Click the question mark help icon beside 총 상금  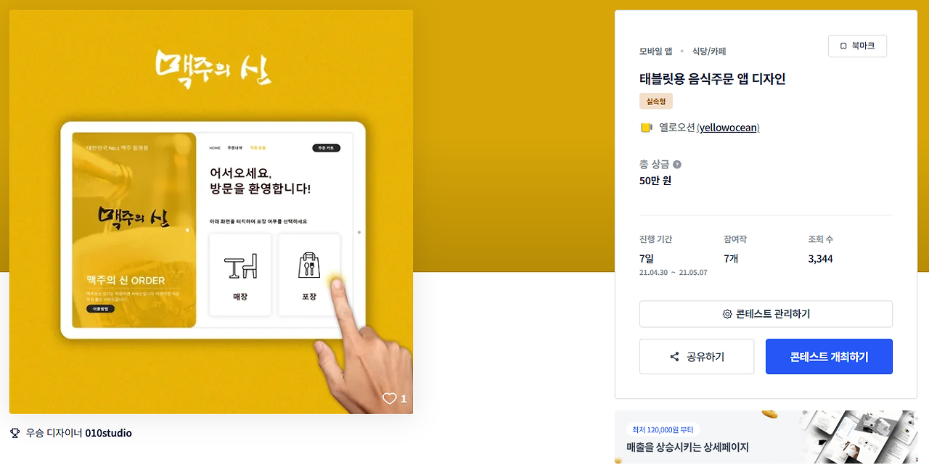point(677,165)
